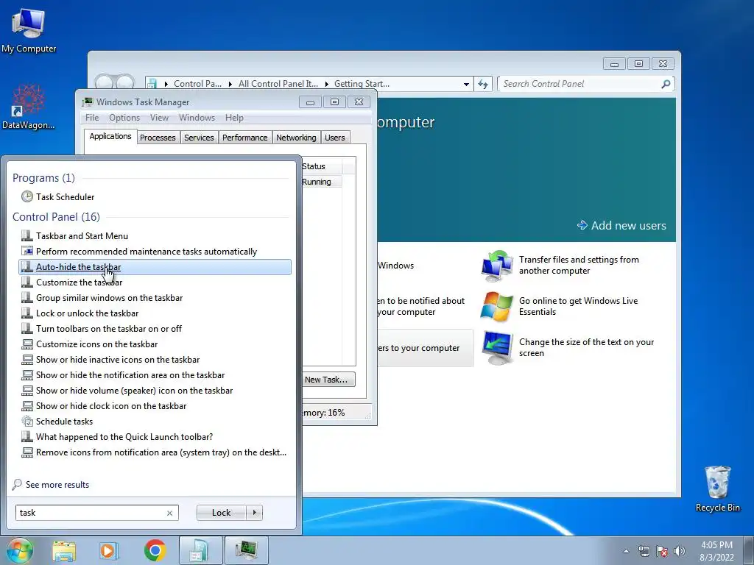
Task: Switch to the Users tab in Task Manager
Action: 335,138
